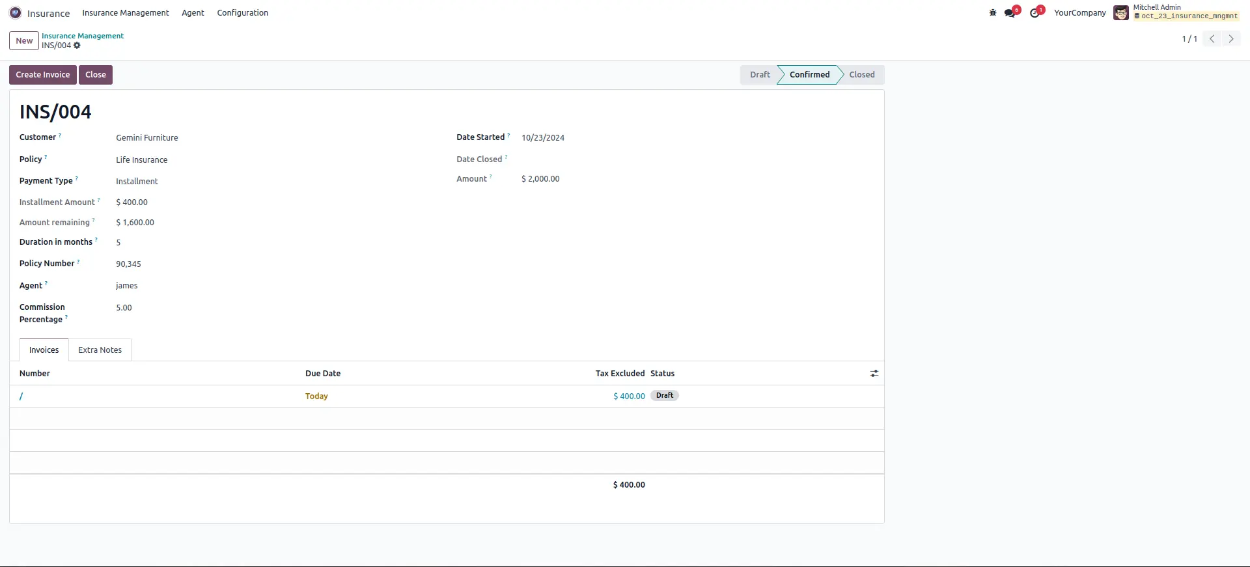Open the Agent menu

click(x=193, y=13)
